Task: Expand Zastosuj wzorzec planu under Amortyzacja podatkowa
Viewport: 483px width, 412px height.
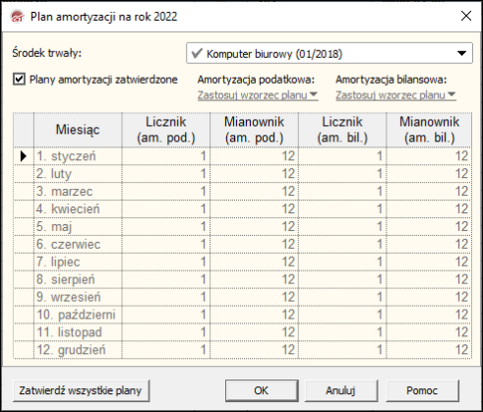Action: point(258,95)
